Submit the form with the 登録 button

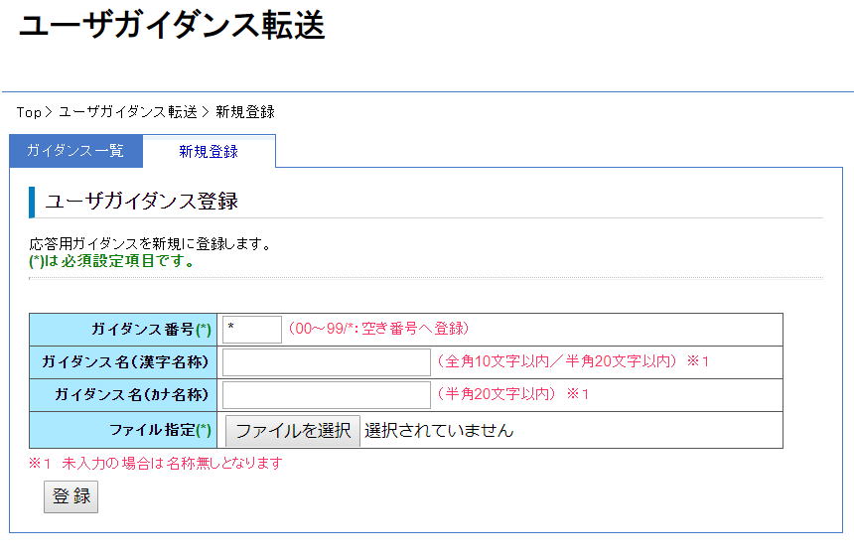[71, 496]
